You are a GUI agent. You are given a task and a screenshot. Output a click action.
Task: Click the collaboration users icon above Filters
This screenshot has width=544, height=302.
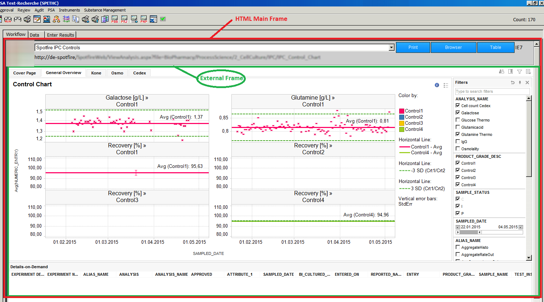pyautogui.click(x=502, y=72)
